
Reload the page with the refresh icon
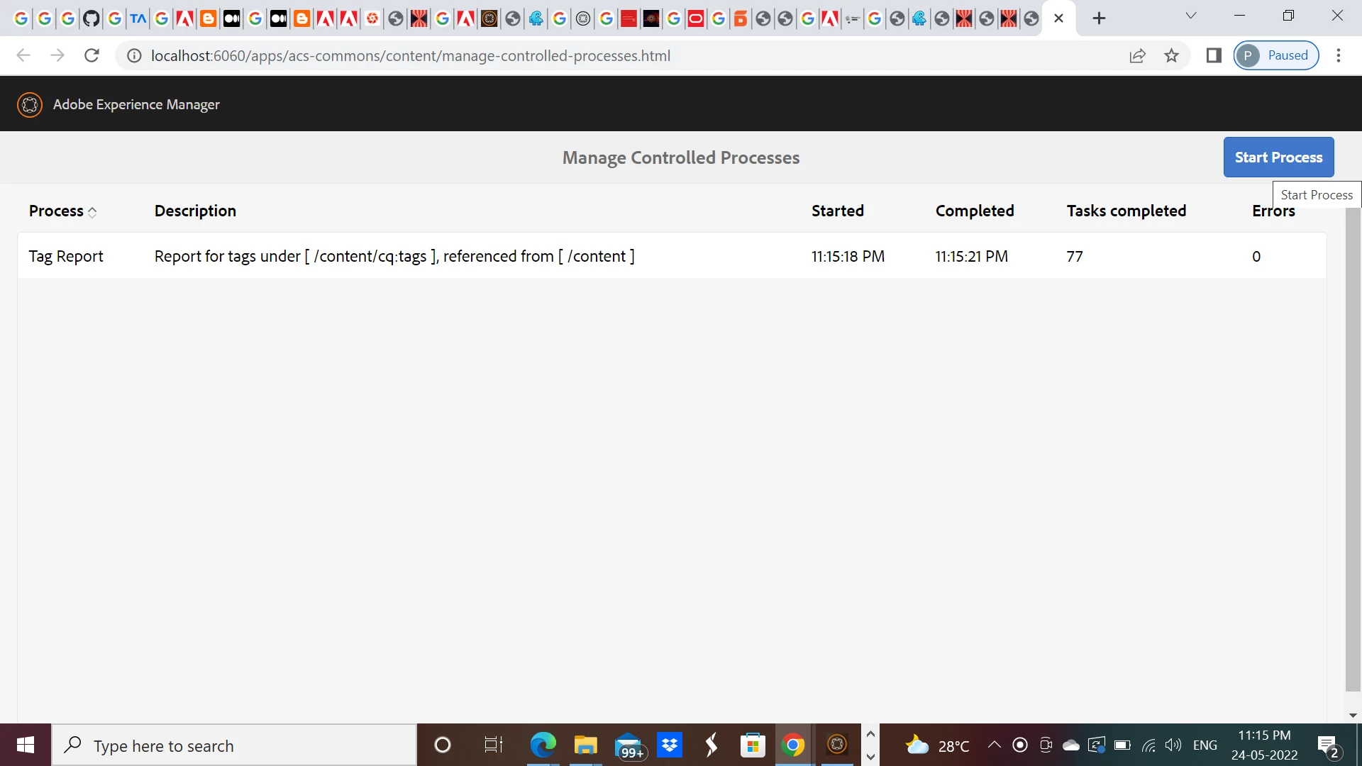pos(92,55)
